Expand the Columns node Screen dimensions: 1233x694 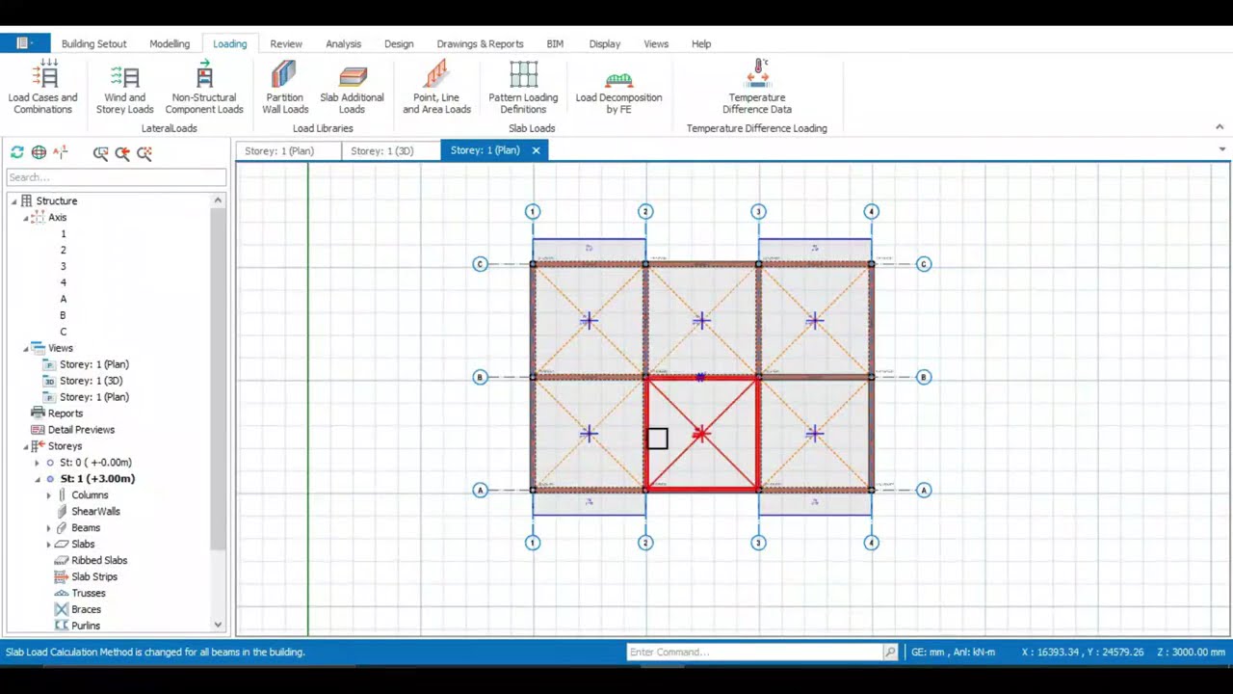(49, 495)
